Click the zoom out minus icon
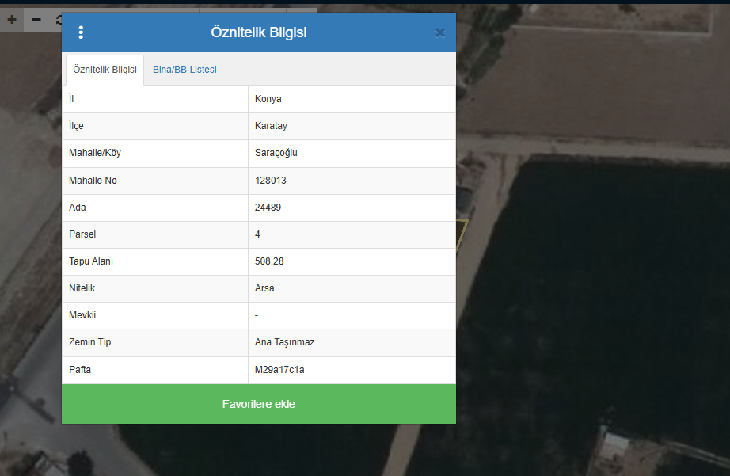The height and width of the screenshot is (476, 730). pyautogui.click(x=36, y=20)
